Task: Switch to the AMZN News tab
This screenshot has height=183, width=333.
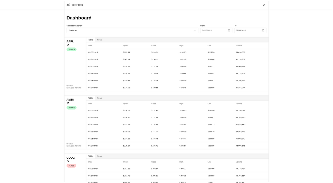Action: click(x=99, y=98)
